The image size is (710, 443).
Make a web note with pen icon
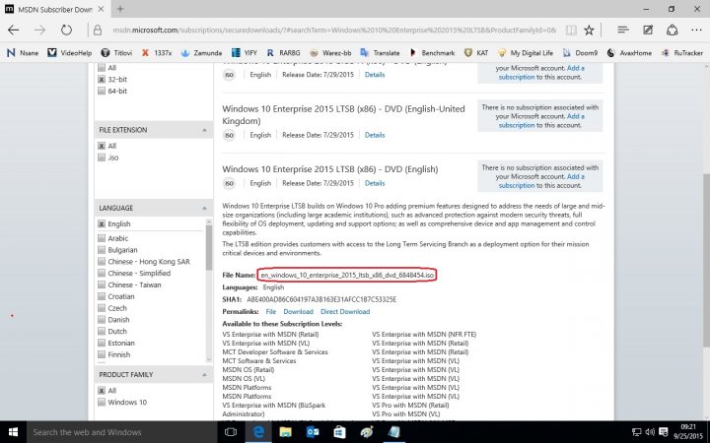(x=648, y=31)
